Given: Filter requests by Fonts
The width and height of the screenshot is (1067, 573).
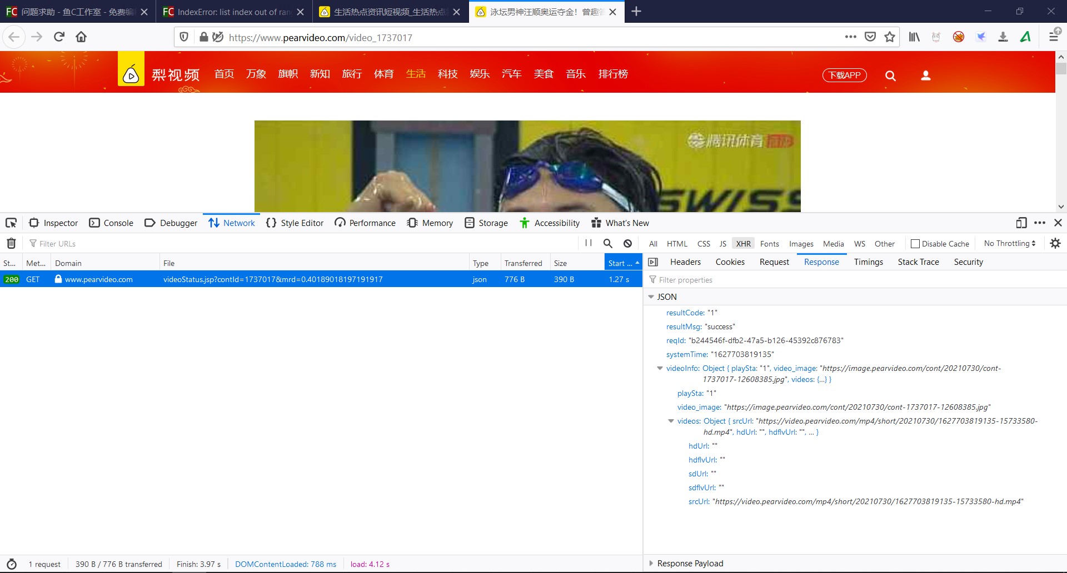Looking at the screenshot, I should click(x=769, y=244).
